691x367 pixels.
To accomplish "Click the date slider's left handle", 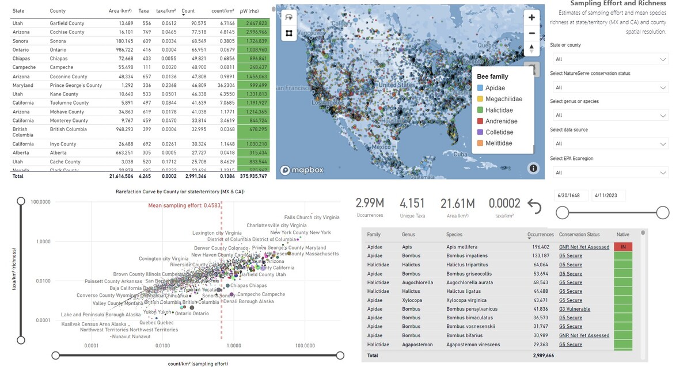I will tap(562, 213).
